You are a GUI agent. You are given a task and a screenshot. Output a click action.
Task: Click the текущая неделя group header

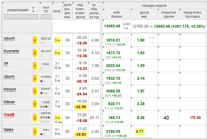coord(154,6)
